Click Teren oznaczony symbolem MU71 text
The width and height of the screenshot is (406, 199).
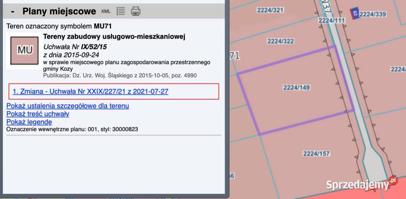coord(59,26)
